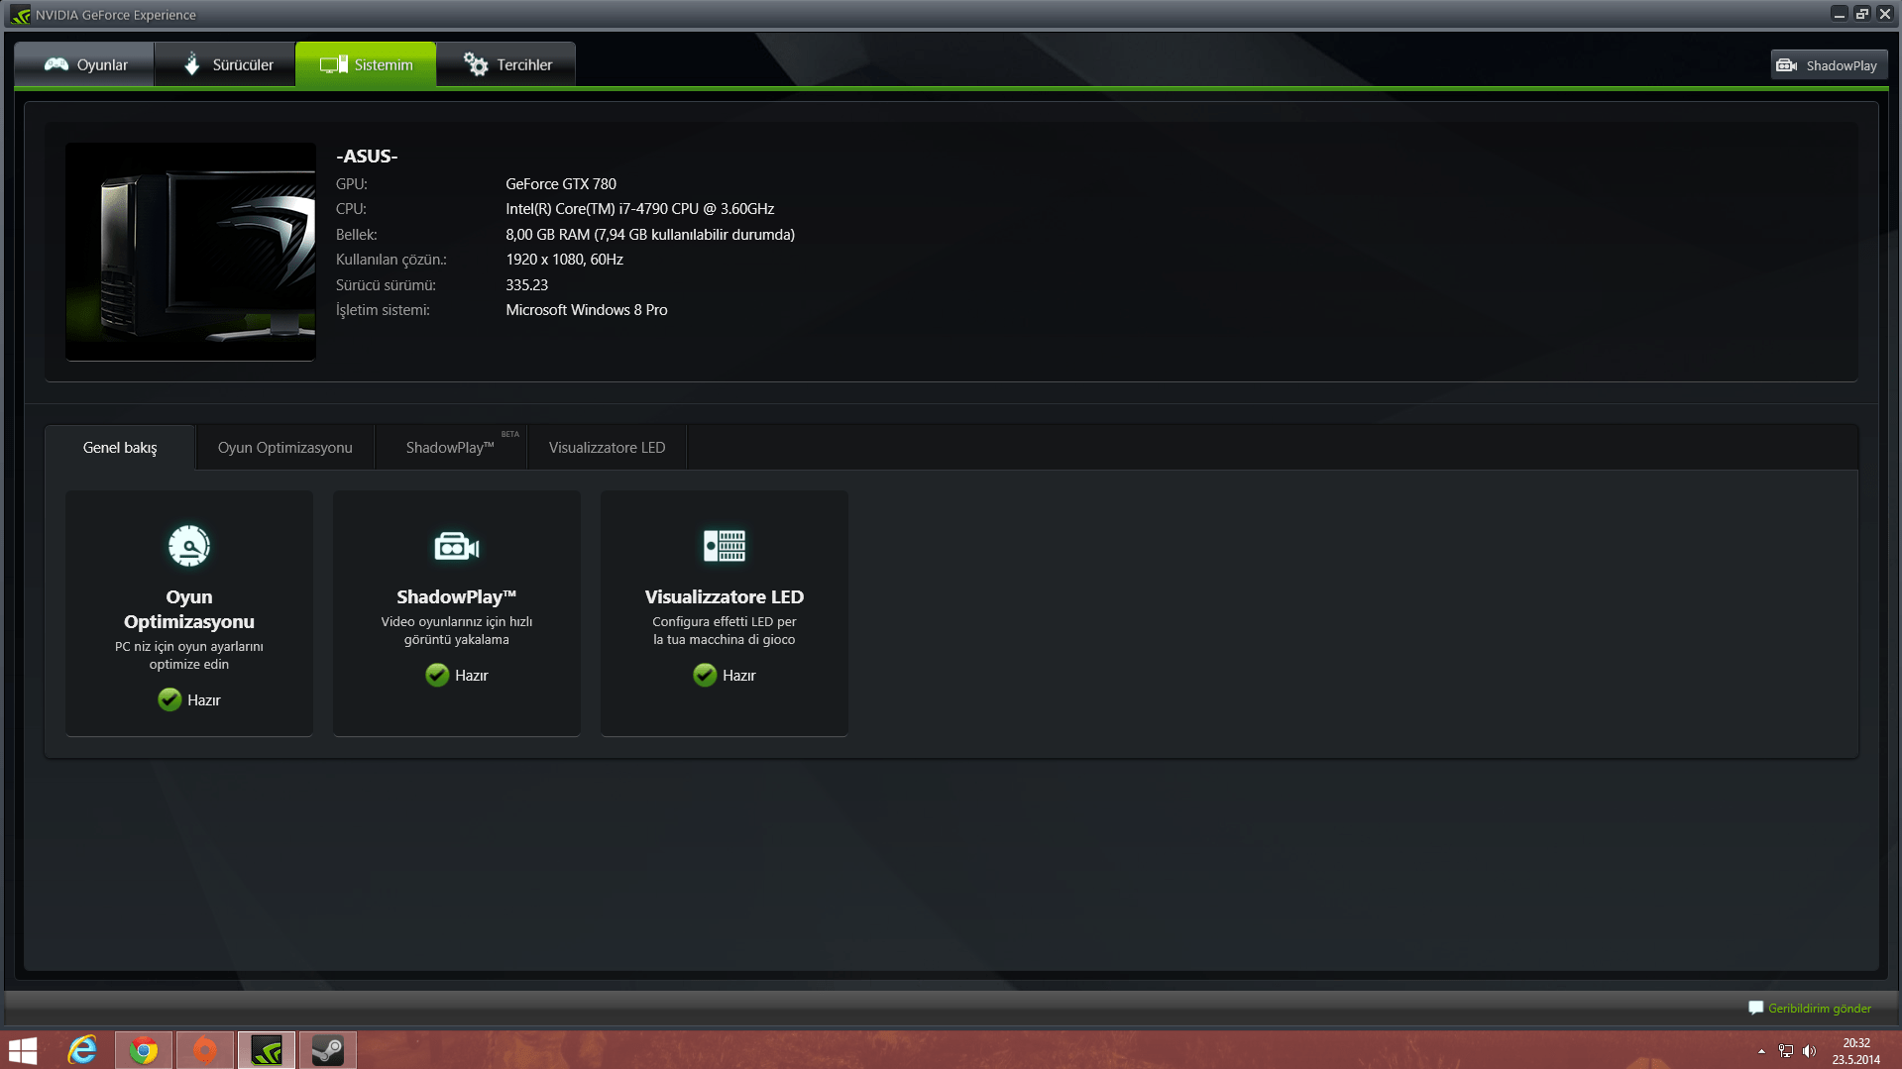Open the Oyunlar tab
The width and height of the screenshot is (1902, 1069).
tap(85, 64)
